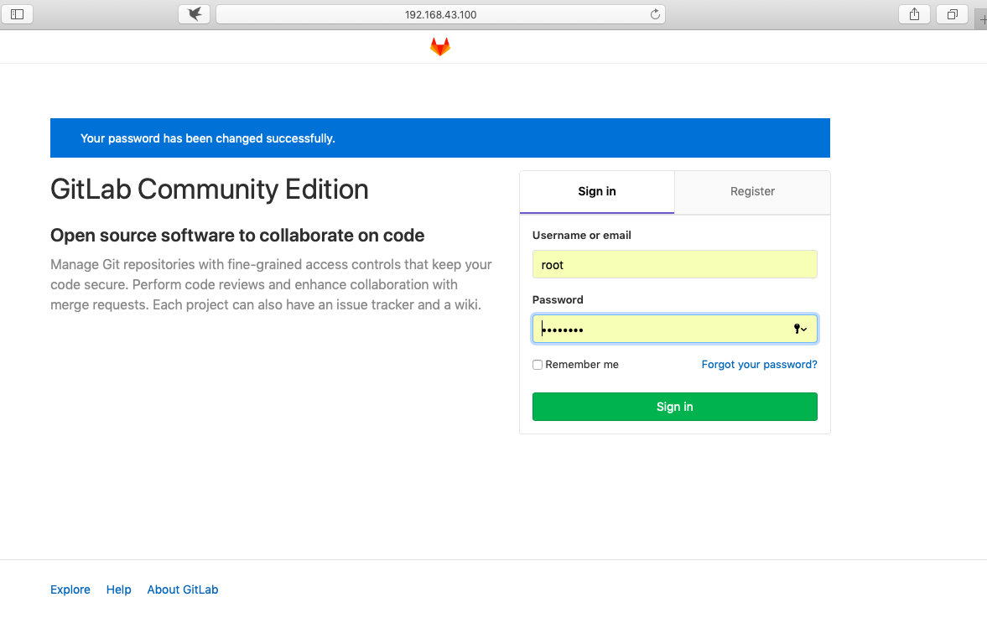Reveal the typed password with the key icon
987x618 pixels.
796,329
